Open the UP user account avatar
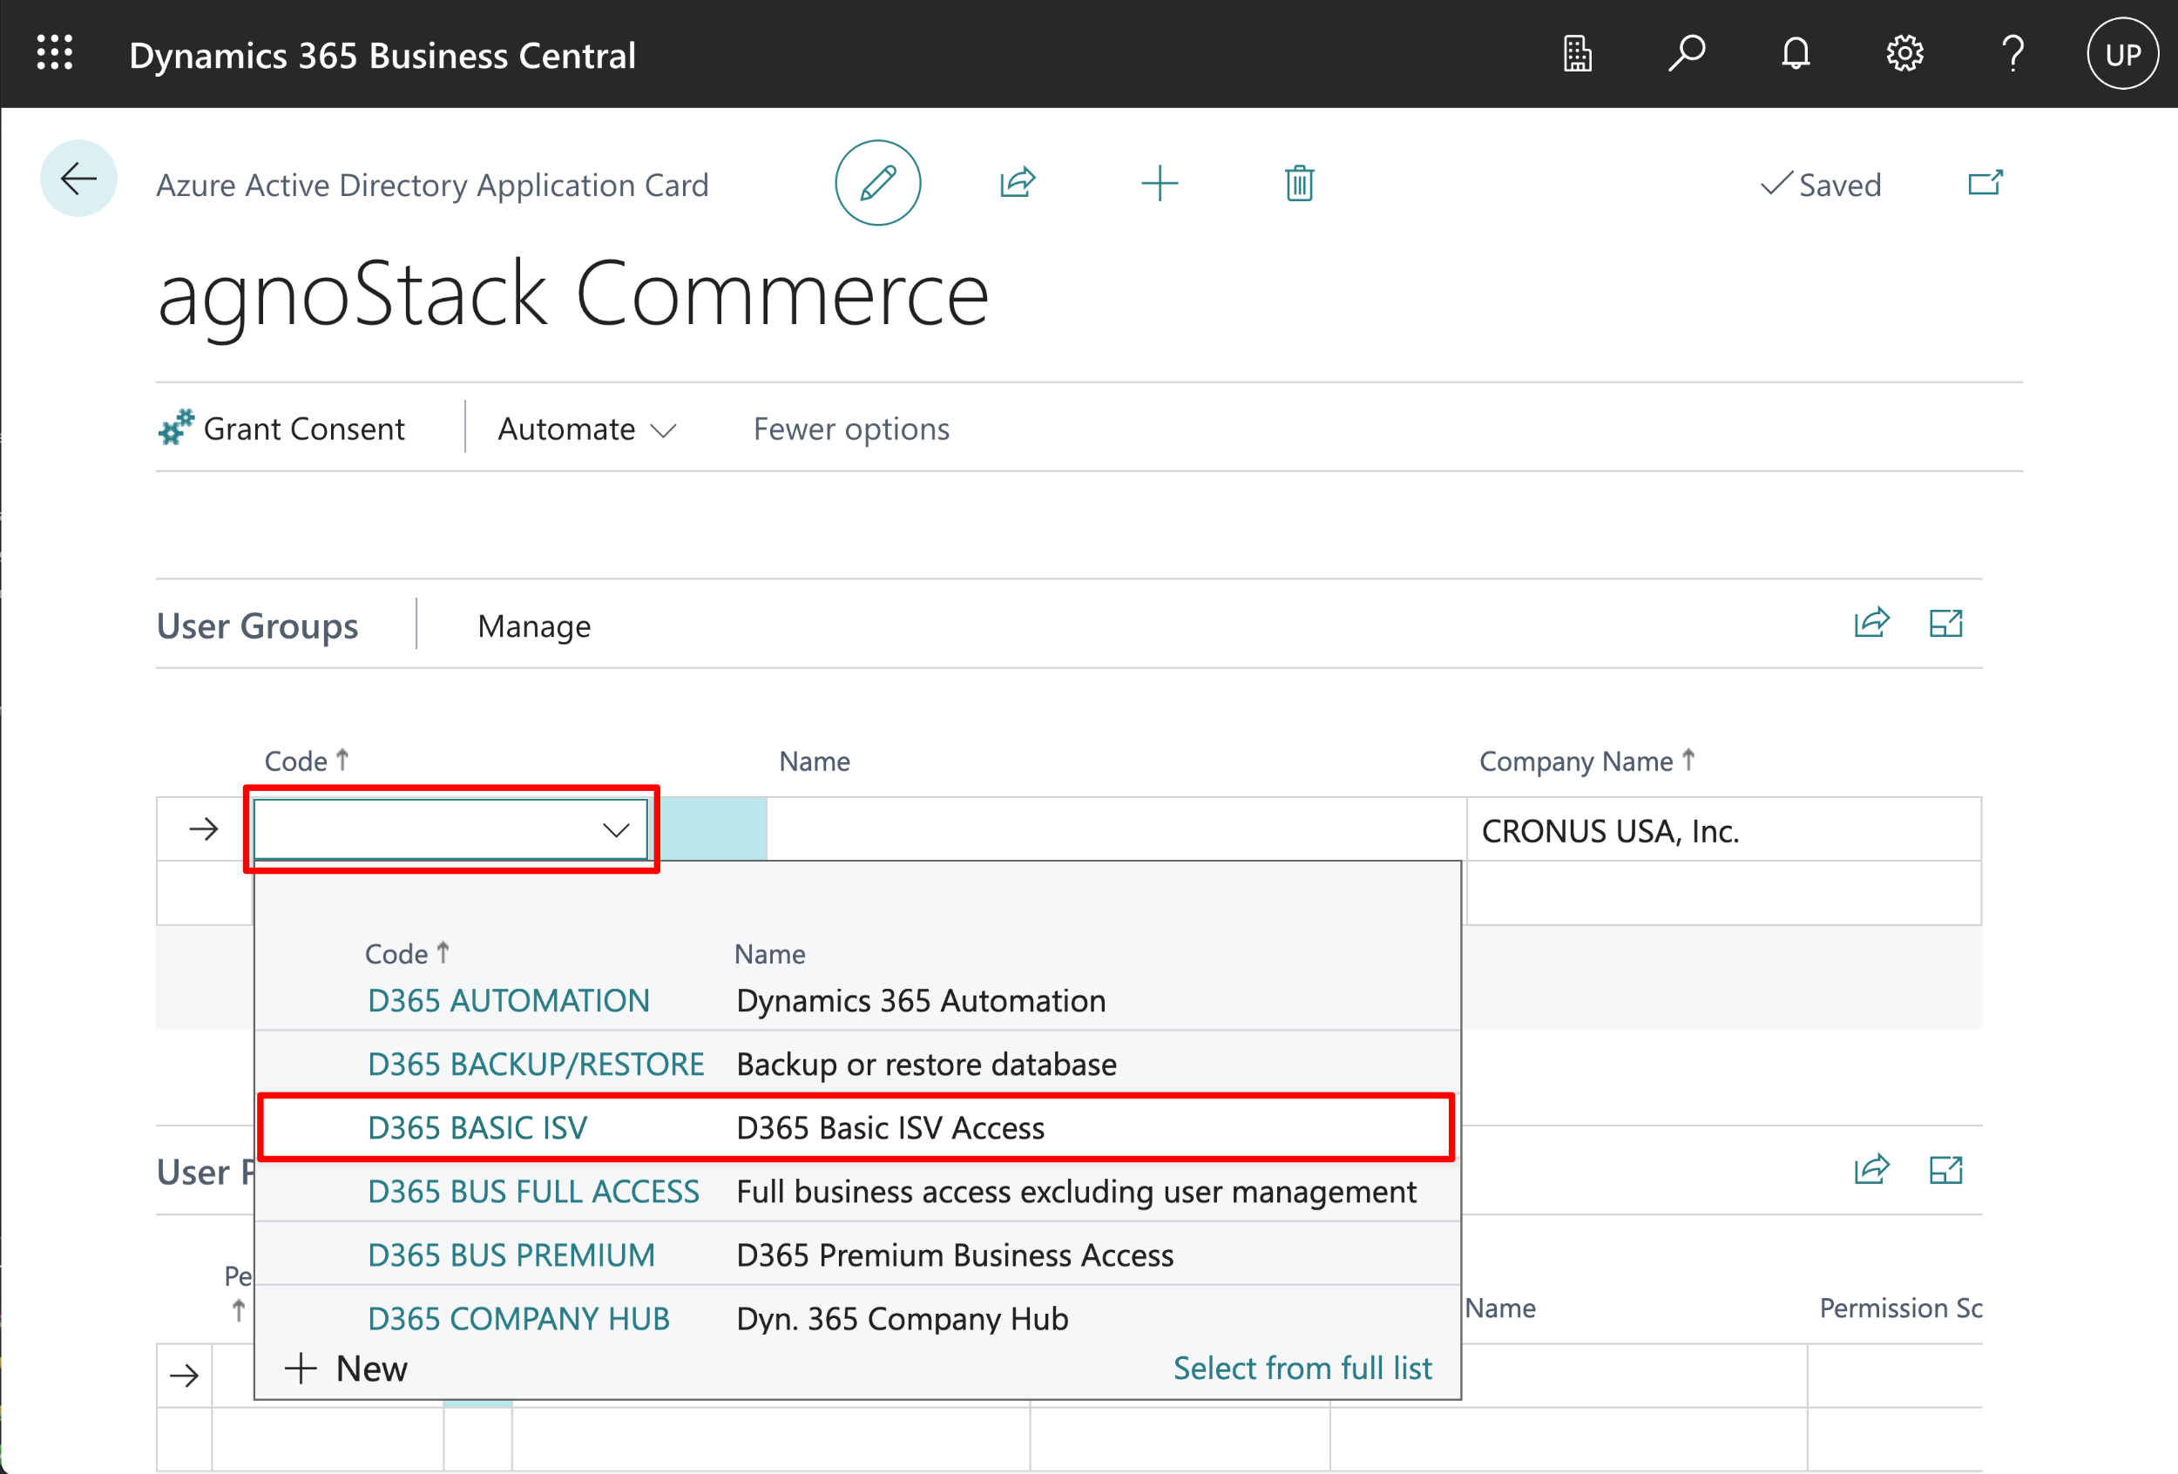The image size is (2178, 1474). click(2123, 54)
